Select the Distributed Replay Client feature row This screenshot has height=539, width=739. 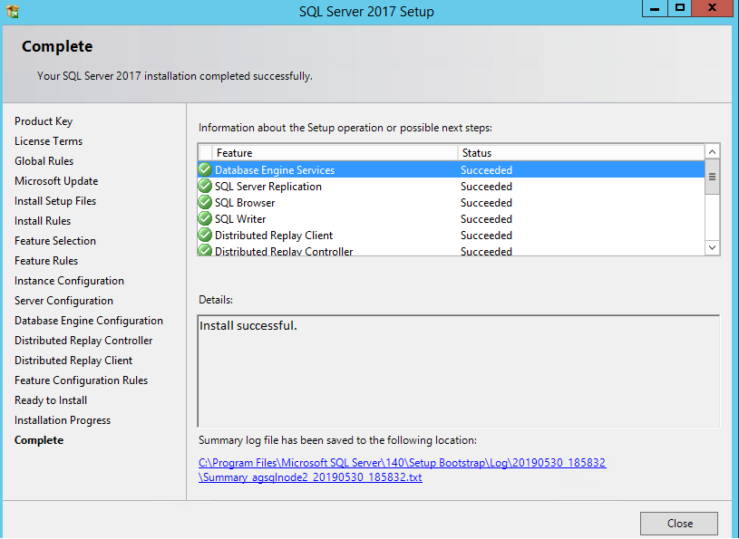coord(452,235)
